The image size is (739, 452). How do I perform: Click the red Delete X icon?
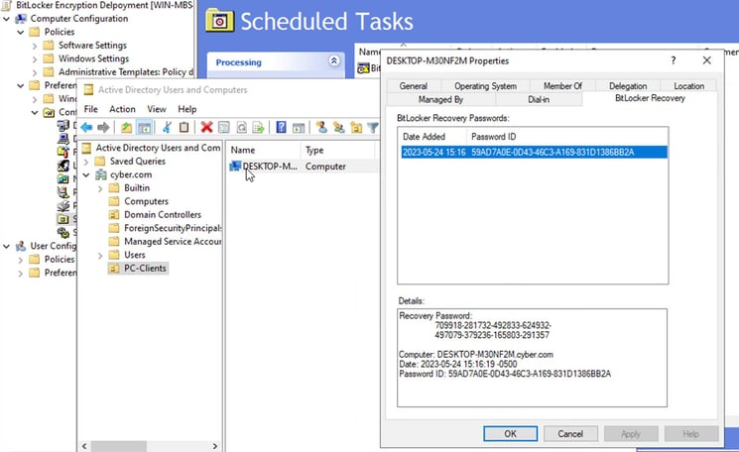pyautogui.click(x=206, y=127)
